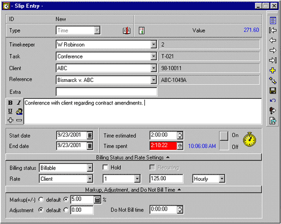
Task: Click the slip list icon in the side toolbar
Action: (x=273, y=20)
